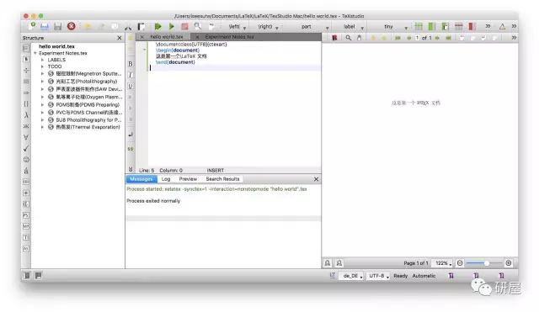
Task: Open the 122% zoom level dropdown
Action: pyautogui.click(x=443, y=263)
